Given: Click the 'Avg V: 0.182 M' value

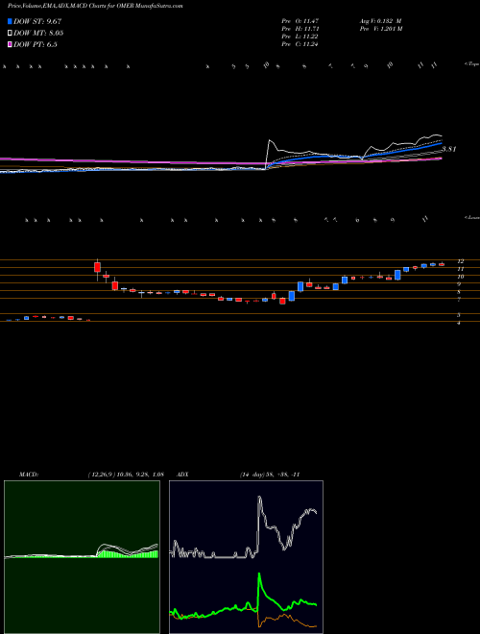Looking at the screenshot, I should click(380, 21).
